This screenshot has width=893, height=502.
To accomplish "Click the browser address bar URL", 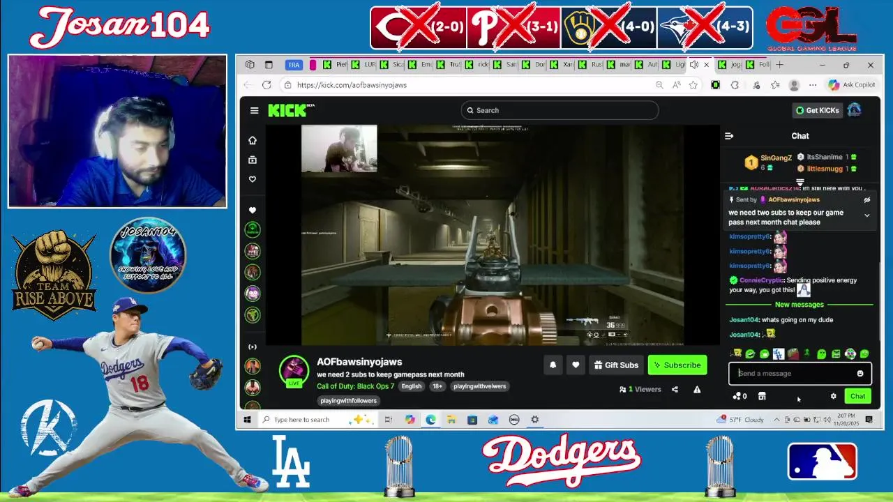I will pos(352,85).
